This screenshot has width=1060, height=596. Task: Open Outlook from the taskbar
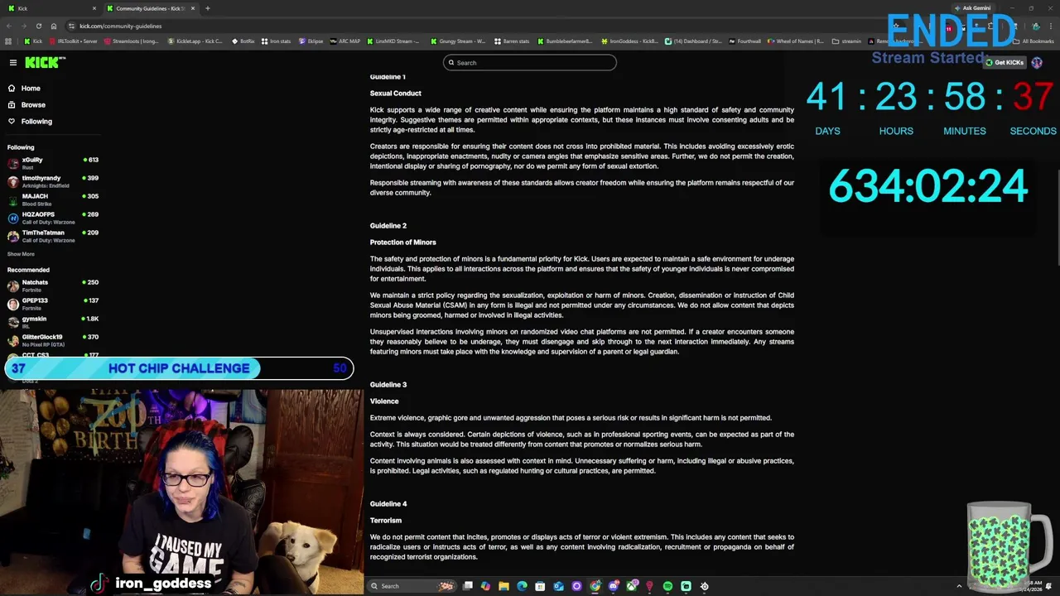pos(558,586)
